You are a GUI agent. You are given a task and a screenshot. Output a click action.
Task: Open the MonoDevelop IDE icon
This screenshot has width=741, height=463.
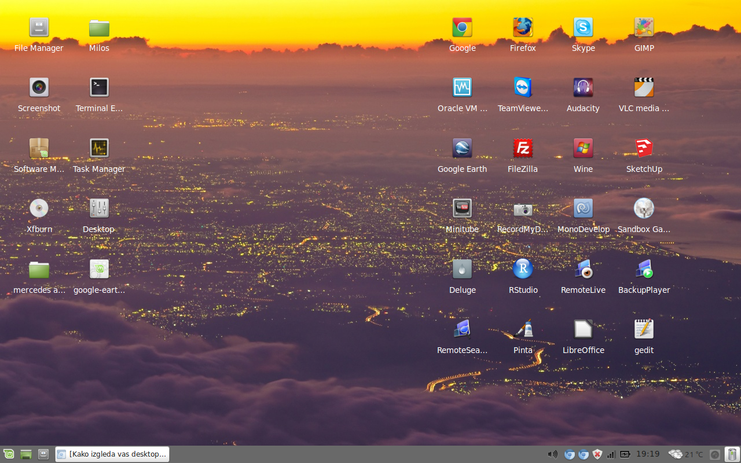click(x=583, y=208)
